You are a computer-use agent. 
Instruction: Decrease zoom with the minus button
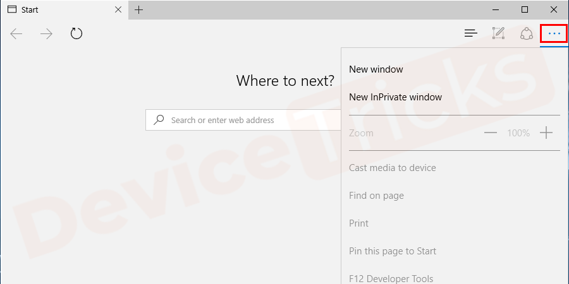click(490, 133)
